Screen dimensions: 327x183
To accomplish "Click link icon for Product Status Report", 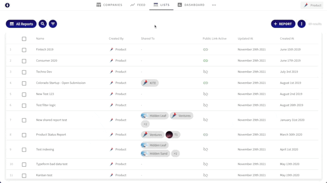I will [206, 134].
